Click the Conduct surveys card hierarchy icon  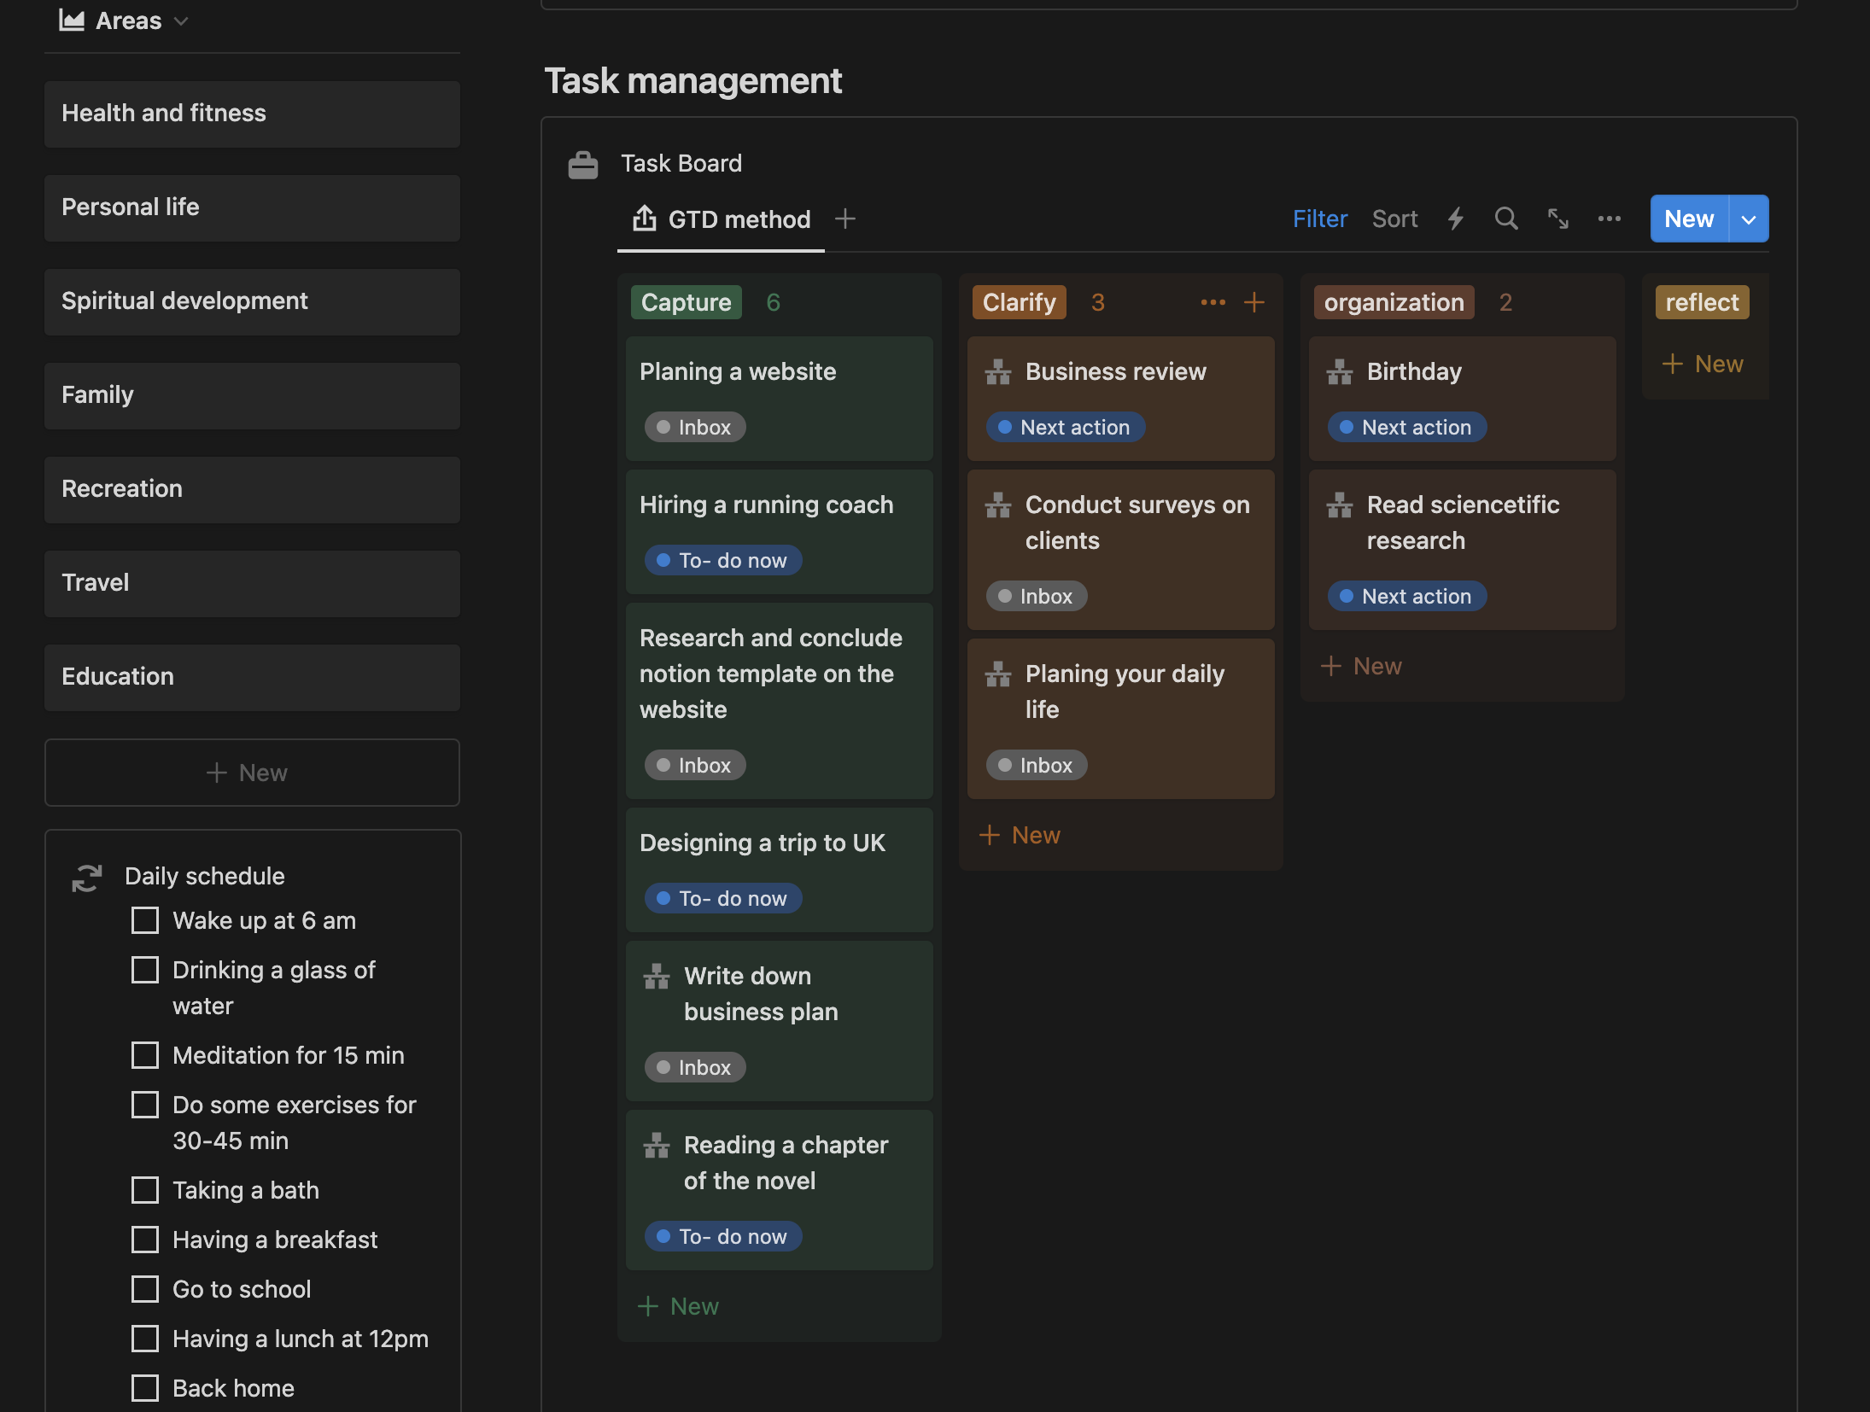998,505
